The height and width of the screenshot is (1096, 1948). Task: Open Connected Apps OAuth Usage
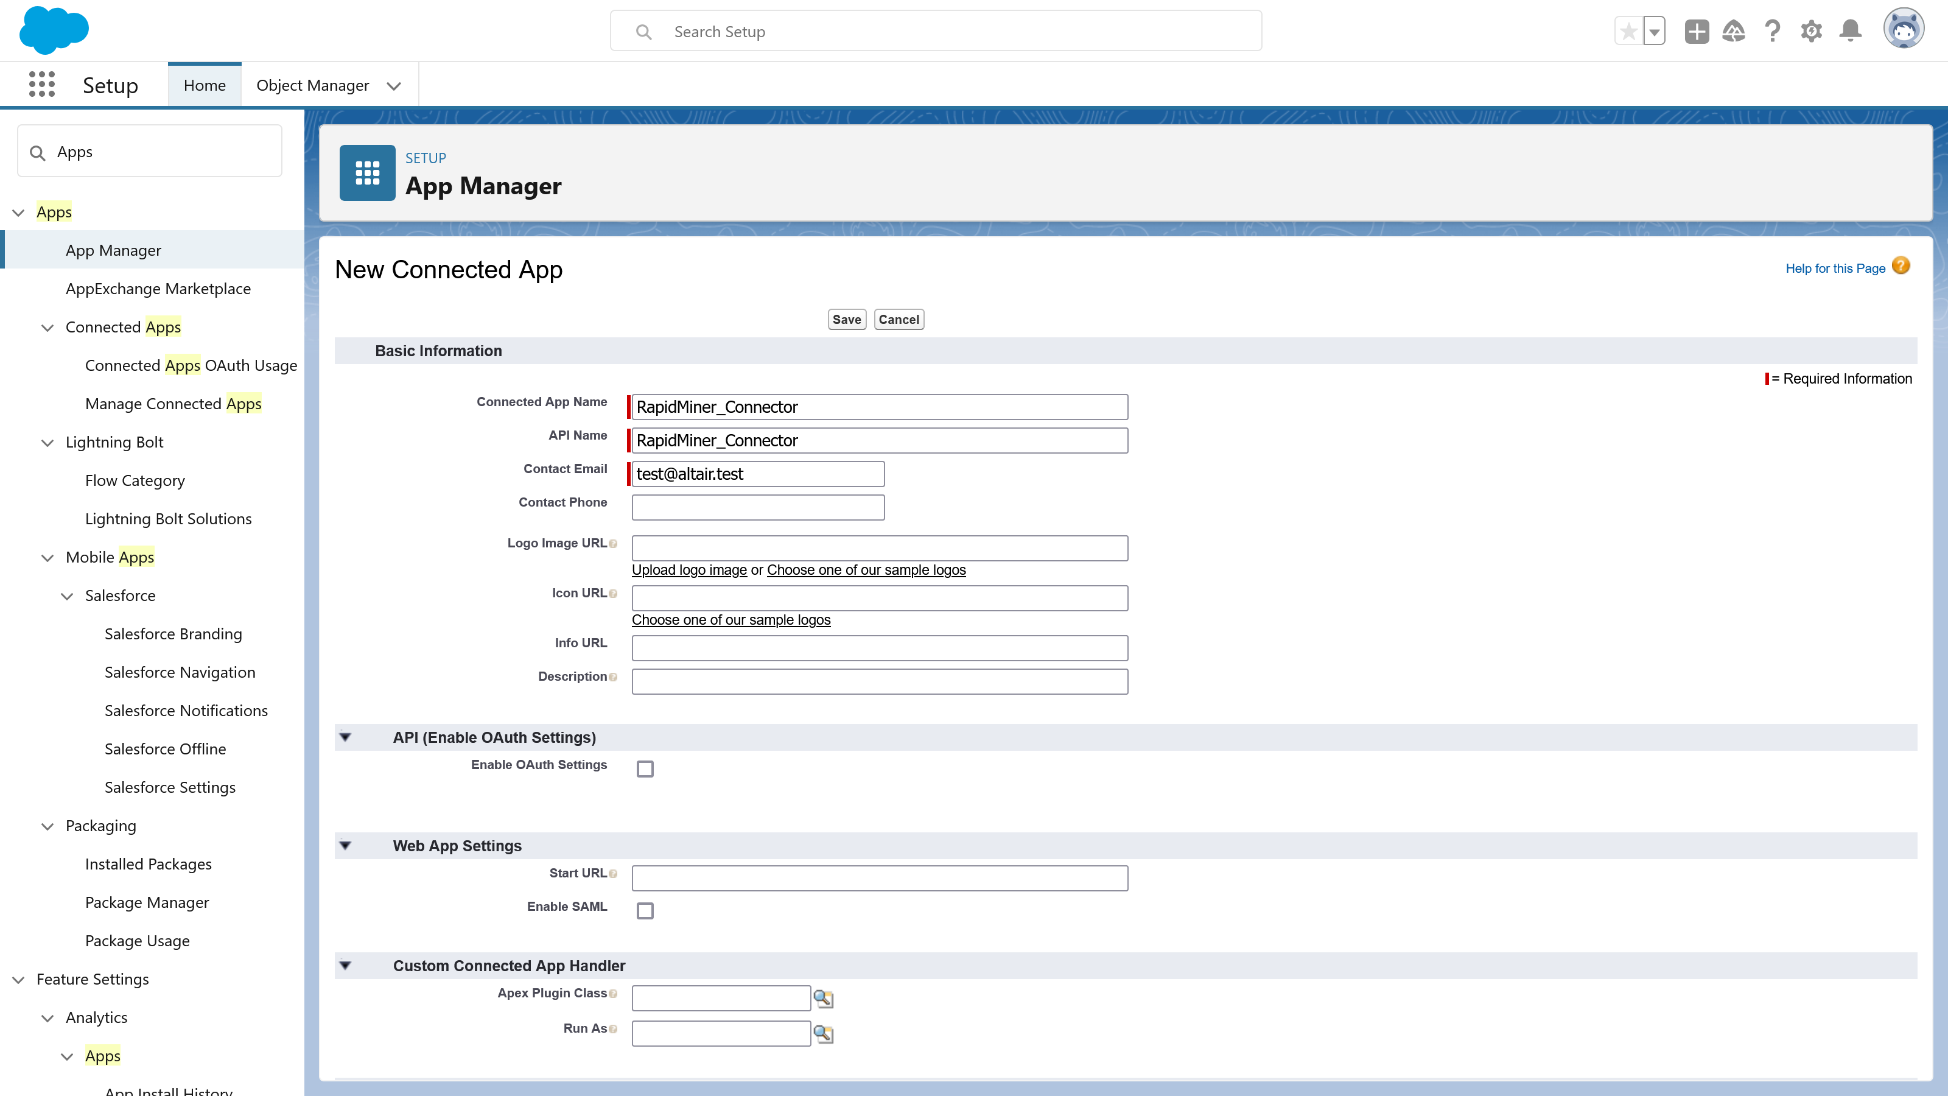coord(191,365)
